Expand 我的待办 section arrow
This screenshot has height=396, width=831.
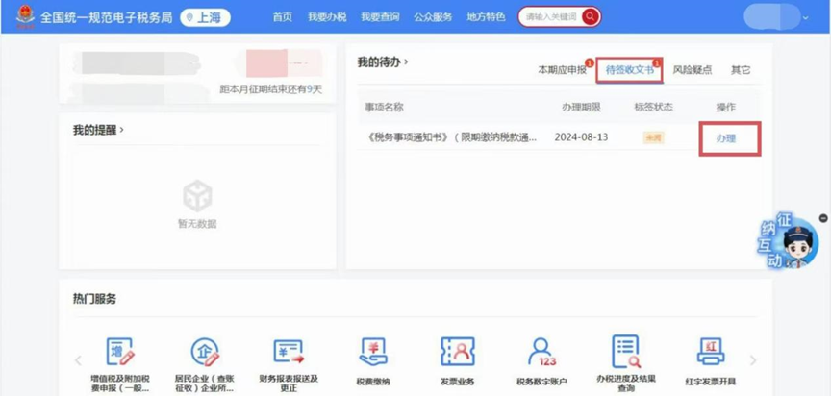coord(407,62)
